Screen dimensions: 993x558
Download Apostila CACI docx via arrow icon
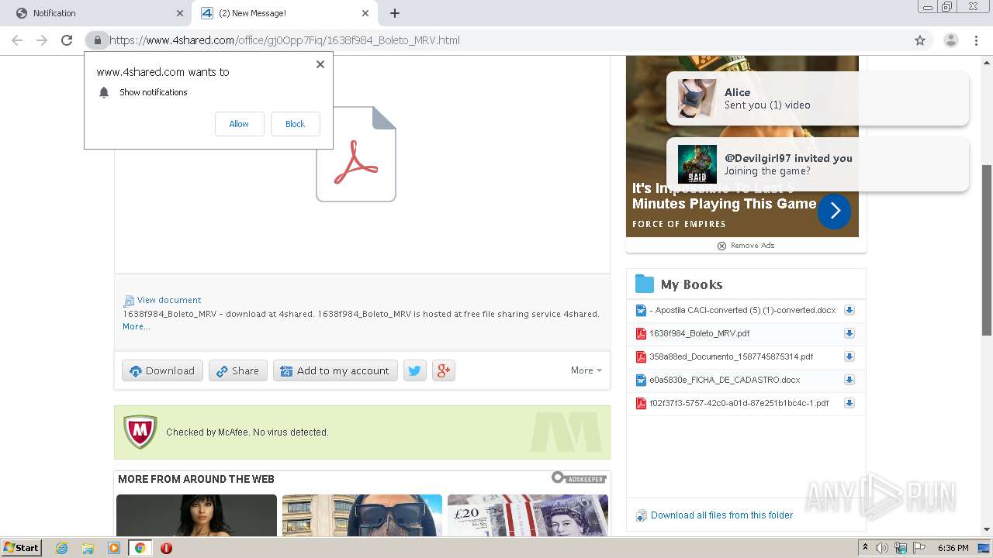pos(849,310)
